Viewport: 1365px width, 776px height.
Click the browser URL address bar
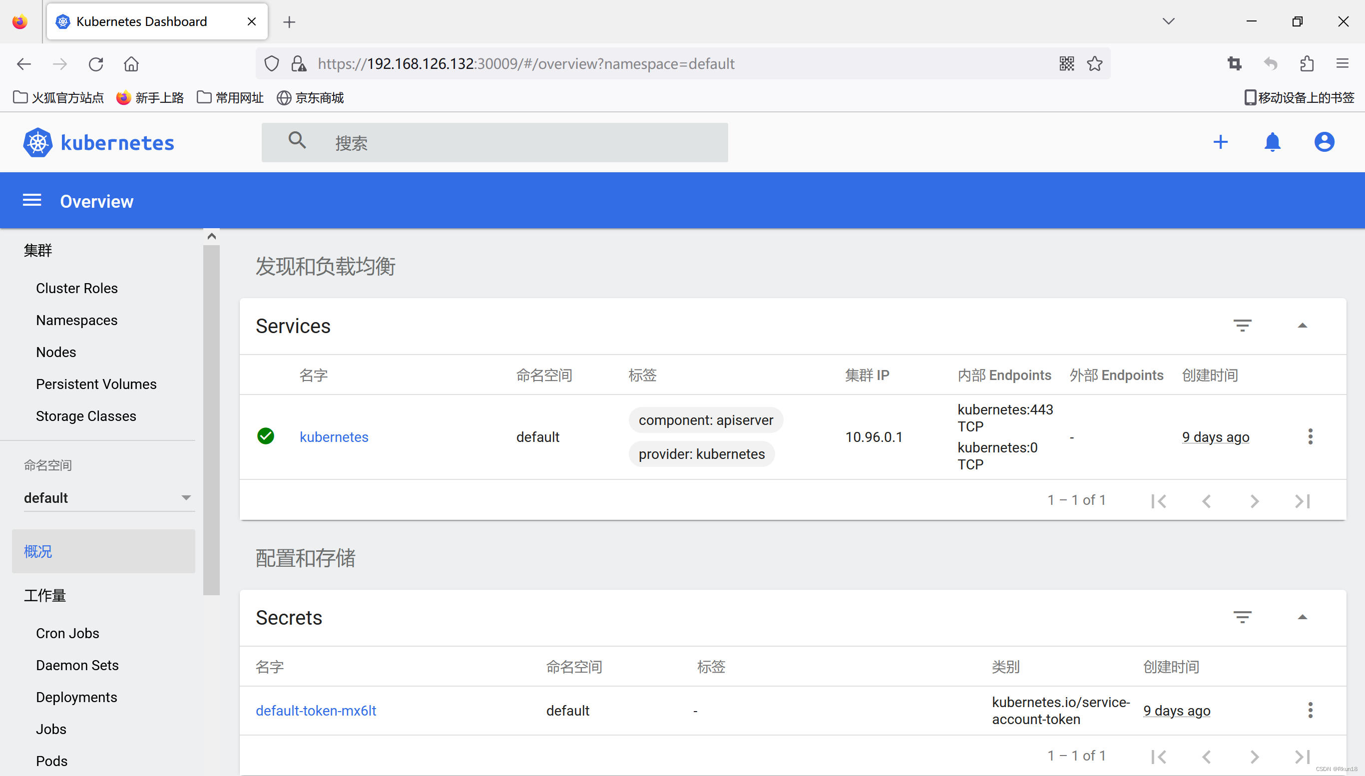(x=682, y=63)
